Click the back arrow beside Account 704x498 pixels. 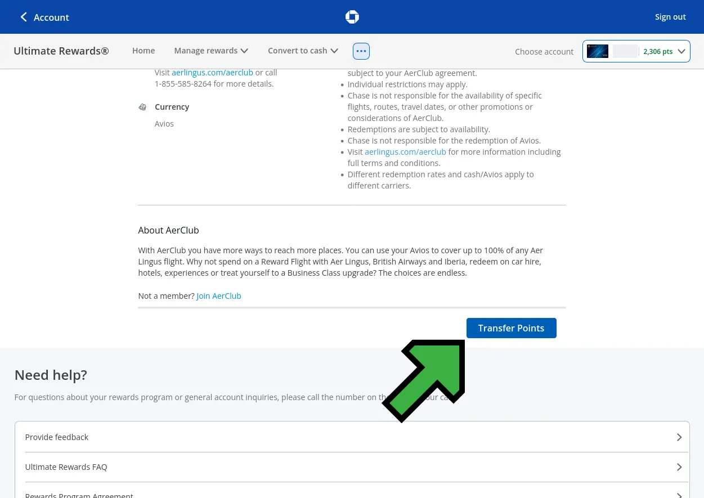pos(24,17)
